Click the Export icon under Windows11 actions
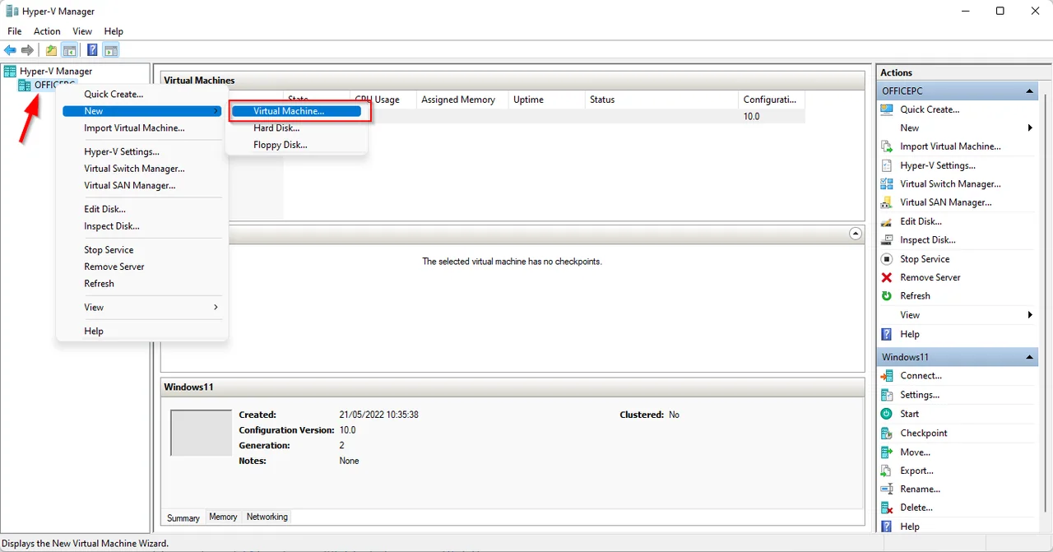Screen dimensions: 1053x552 pos(887,471)
